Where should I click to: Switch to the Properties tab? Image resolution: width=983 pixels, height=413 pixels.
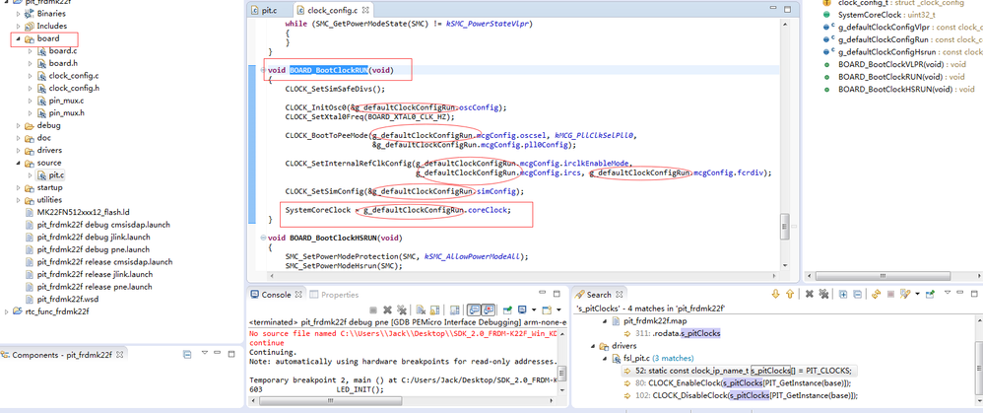335,295
